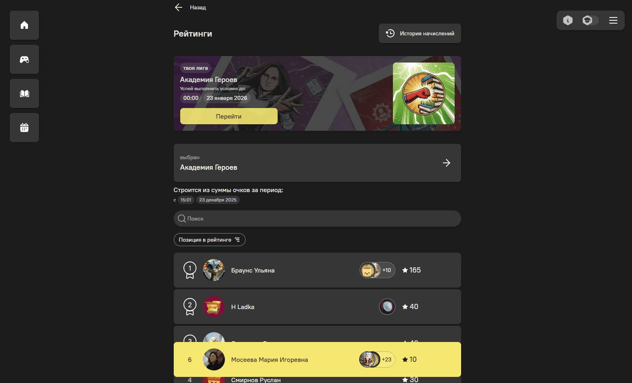Expand the +10 badges of Браунс Ульяна
Screen dimensions: 632x383
(x=377, y=270)
